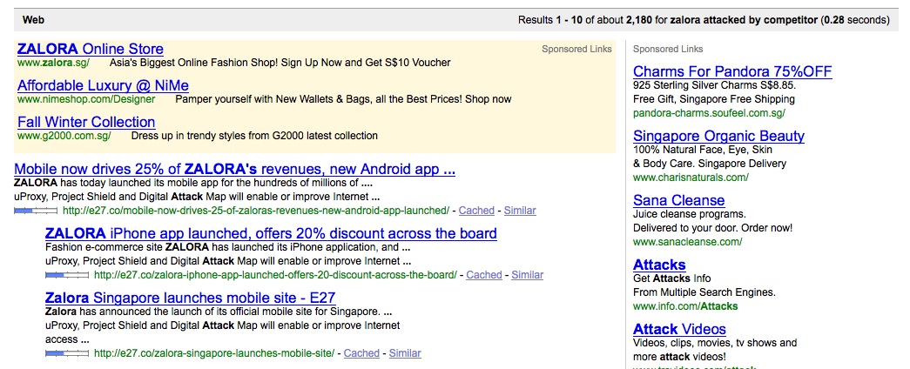Open the ZALORA Online Store sponsored link

click(91, 49)
